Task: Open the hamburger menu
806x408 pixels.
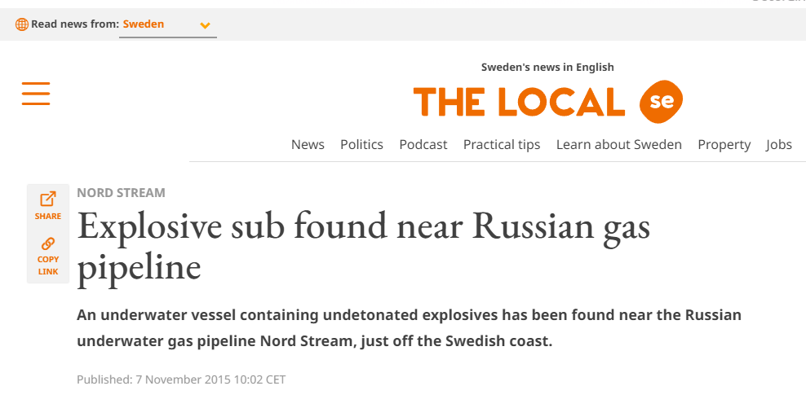Action: pos(36,94)
